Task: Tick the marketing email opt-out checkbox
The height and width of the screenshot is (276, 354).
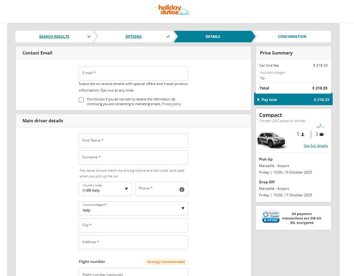Action: pyautogui.click(x=81, y=100)
